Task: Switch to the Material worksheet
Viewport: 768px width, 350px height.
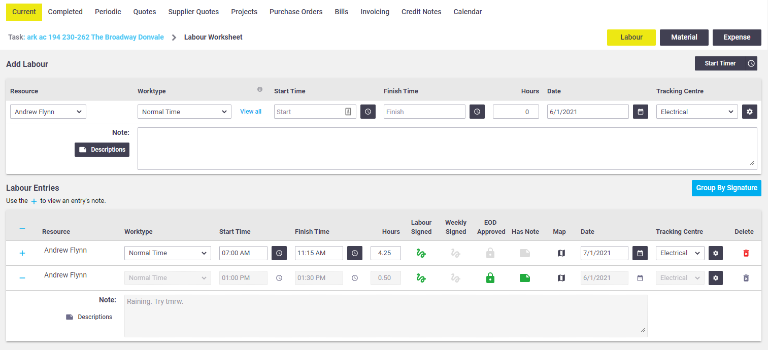Action: (684, 38)
